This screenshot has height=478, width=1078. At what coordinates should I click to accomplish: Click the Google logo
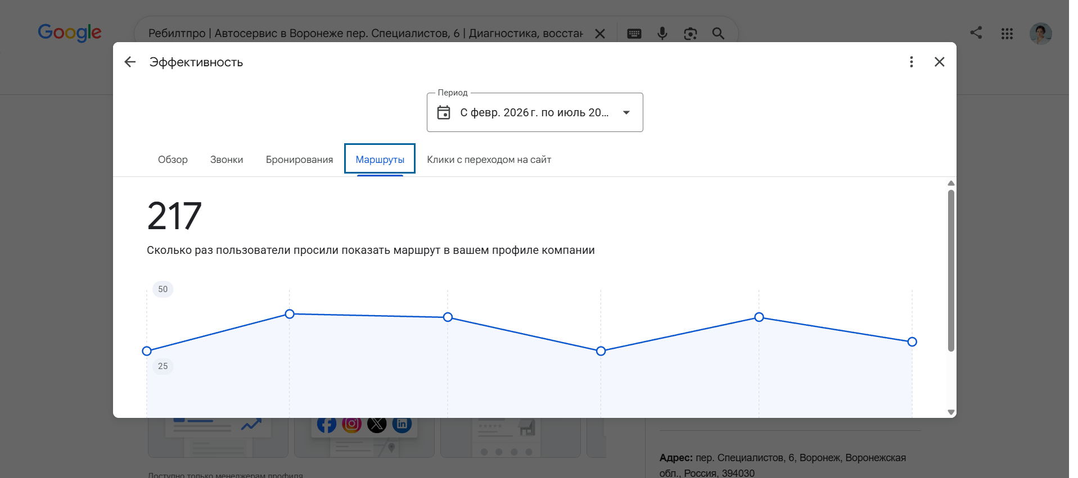click(70, 33)
